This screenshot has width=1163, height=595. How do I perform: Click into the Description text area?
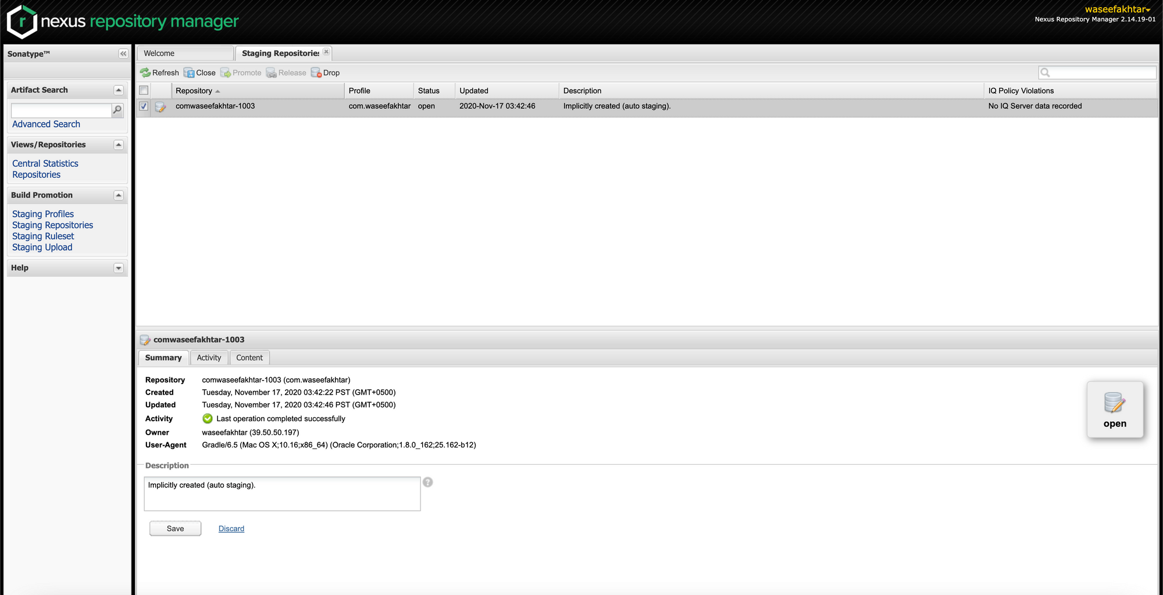tap(282, 494)
